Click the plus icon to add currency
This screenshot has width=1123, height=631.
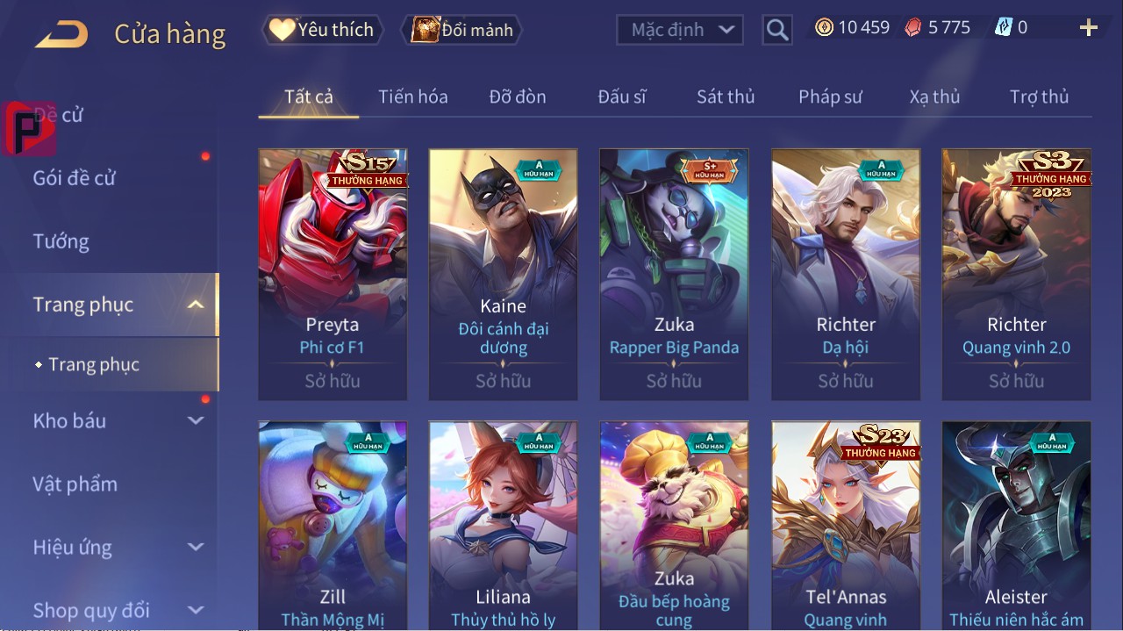pos(1089,28)
